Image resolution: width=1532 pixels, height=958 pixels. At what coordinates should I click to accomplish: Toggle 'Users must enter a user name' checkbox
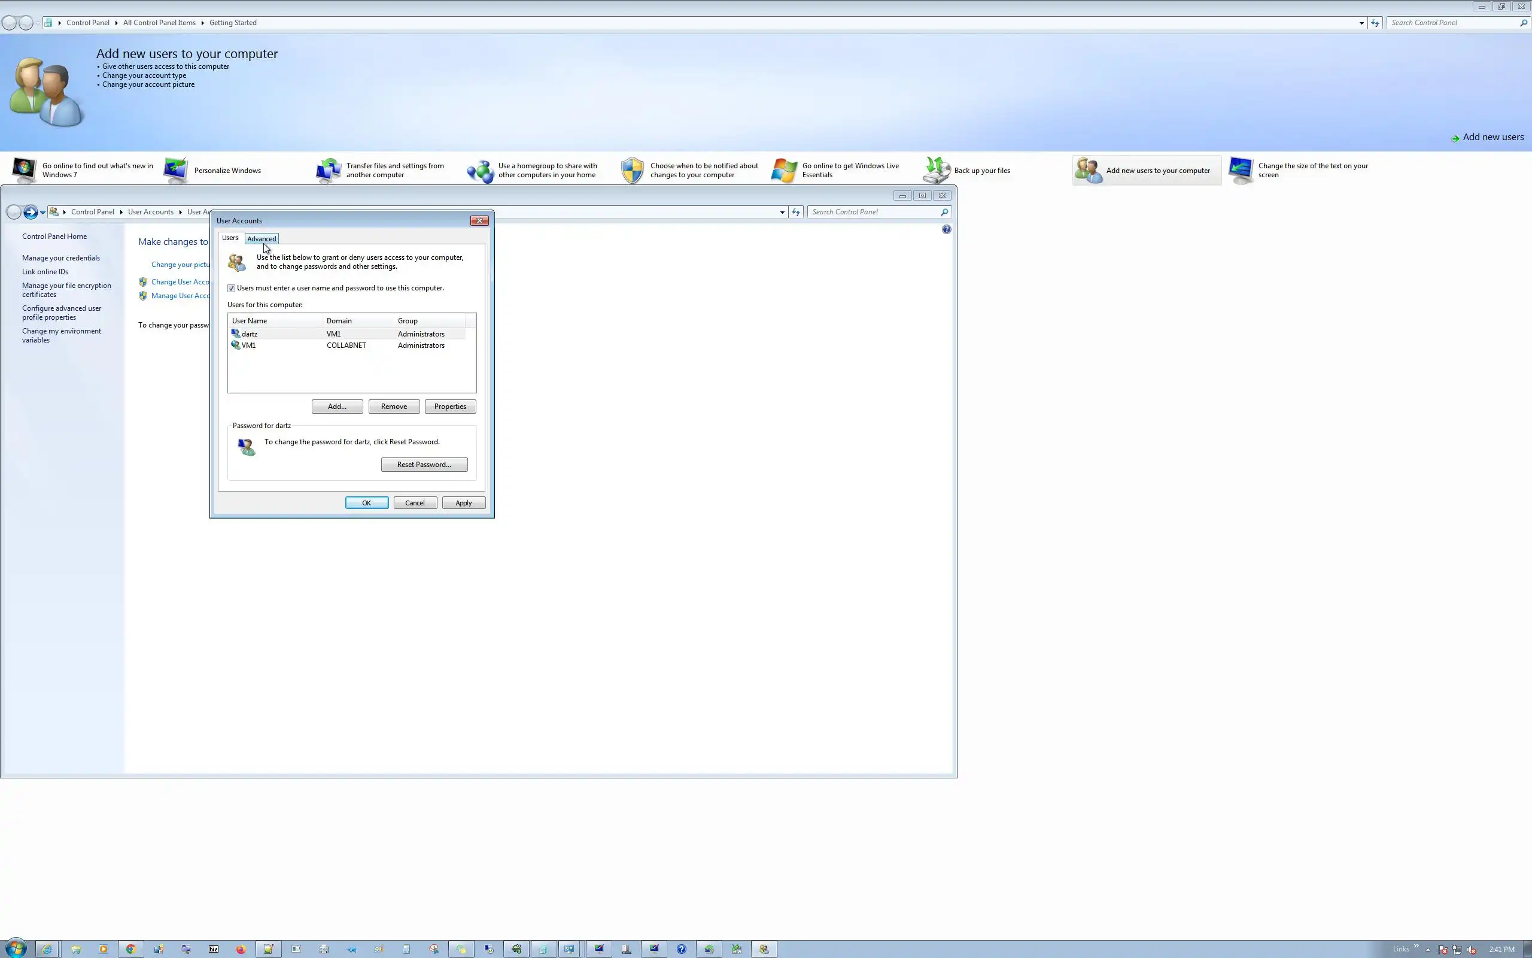pos(232,288)
